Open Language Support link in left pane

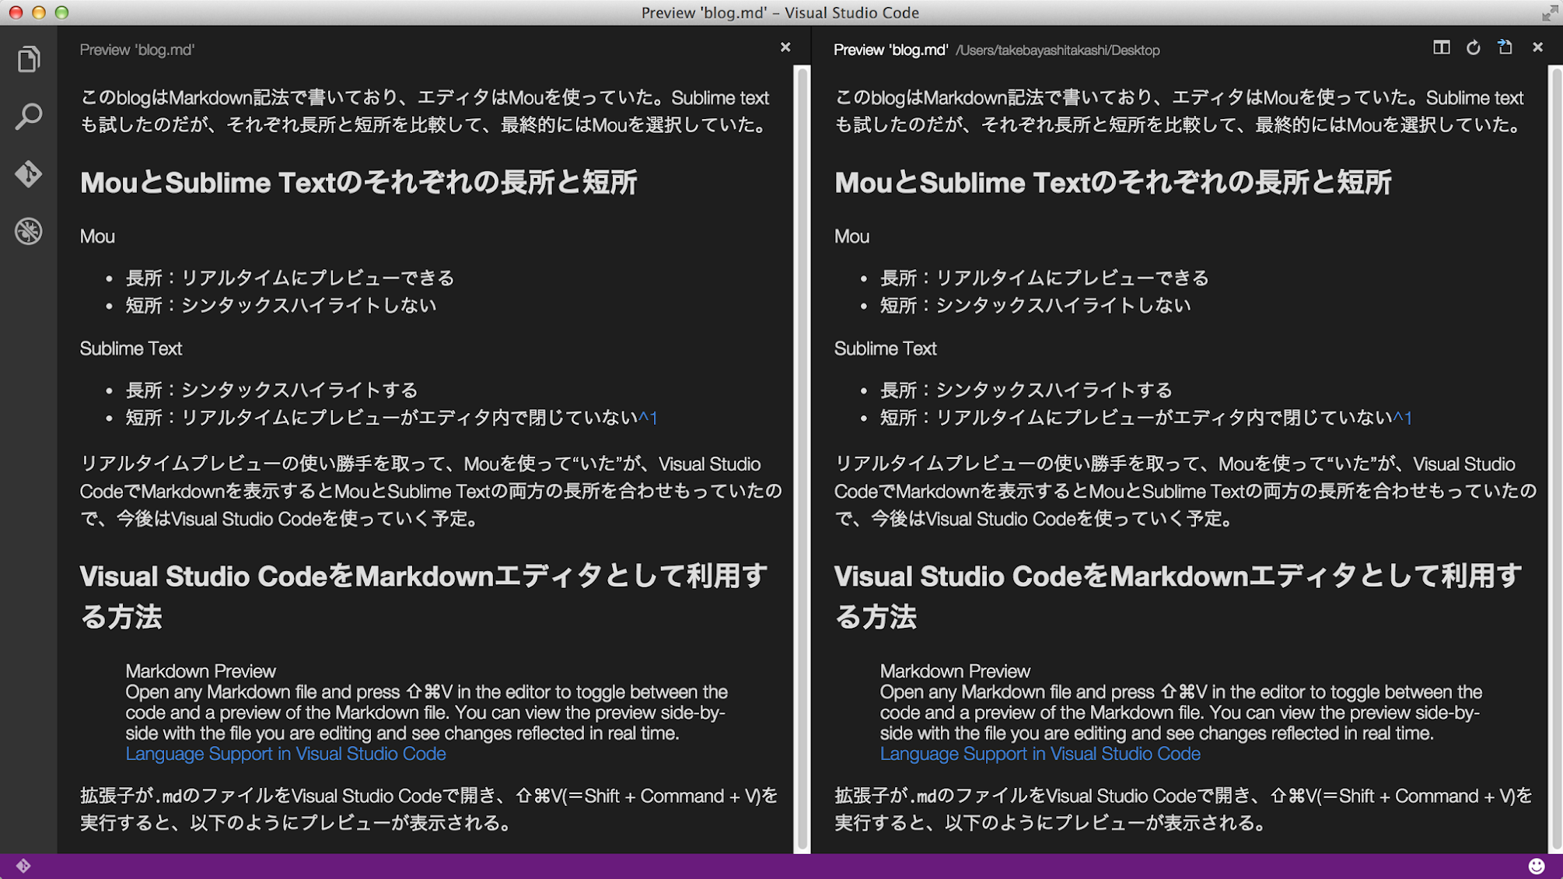point(285,754)
